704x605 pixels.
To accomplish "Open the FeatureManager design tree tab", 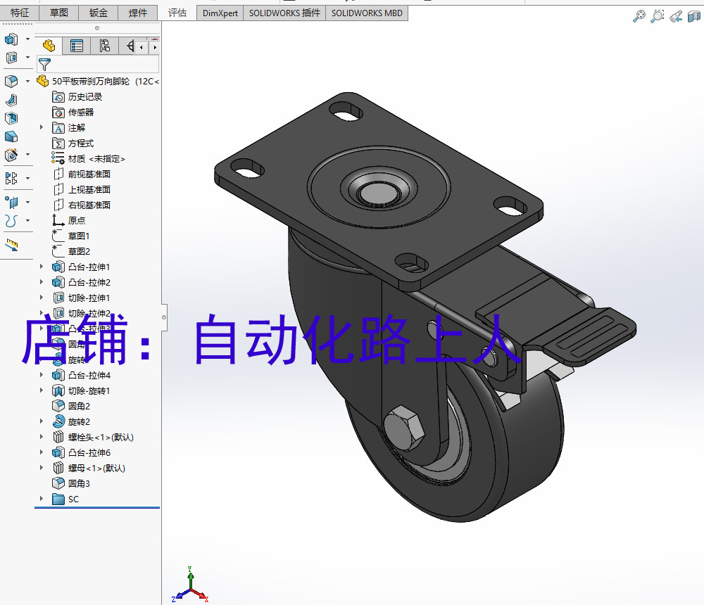I will (49, 46).
